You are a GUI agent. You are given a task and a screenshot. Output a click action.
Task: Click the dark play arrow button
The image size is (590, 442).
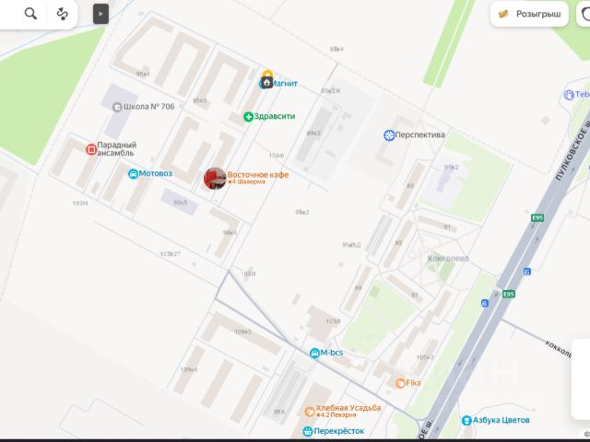coord(100,14)
